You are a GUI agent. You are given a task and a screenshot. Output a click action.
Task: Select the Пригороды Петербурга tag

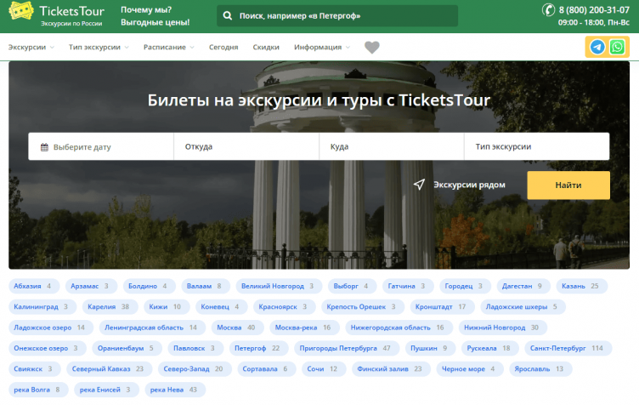(x=347, y=348)
